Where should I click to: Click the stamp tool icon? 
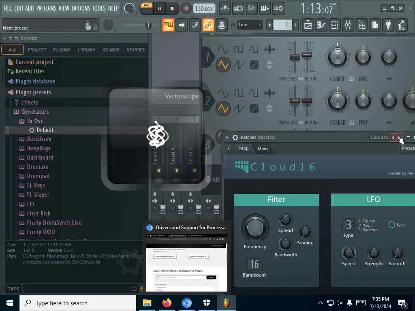click(x=222, y=25)
